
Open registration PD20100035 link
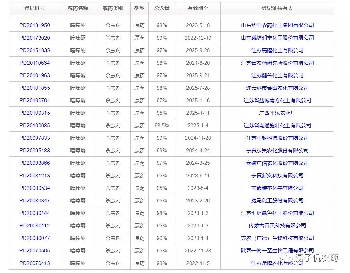point(35,126)
